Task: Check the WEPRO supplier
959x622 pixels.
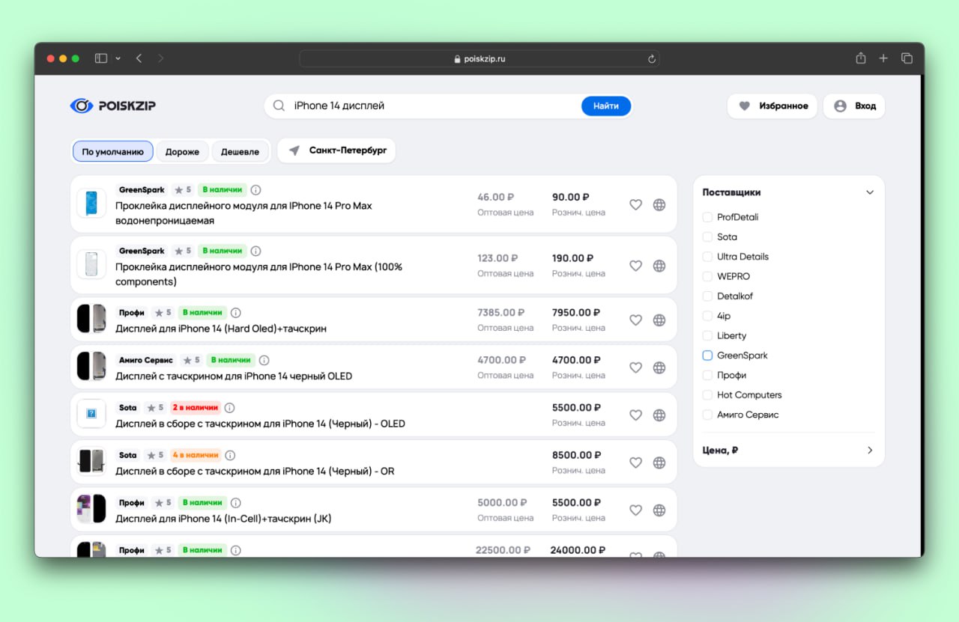Action: [x=707, y=276]
